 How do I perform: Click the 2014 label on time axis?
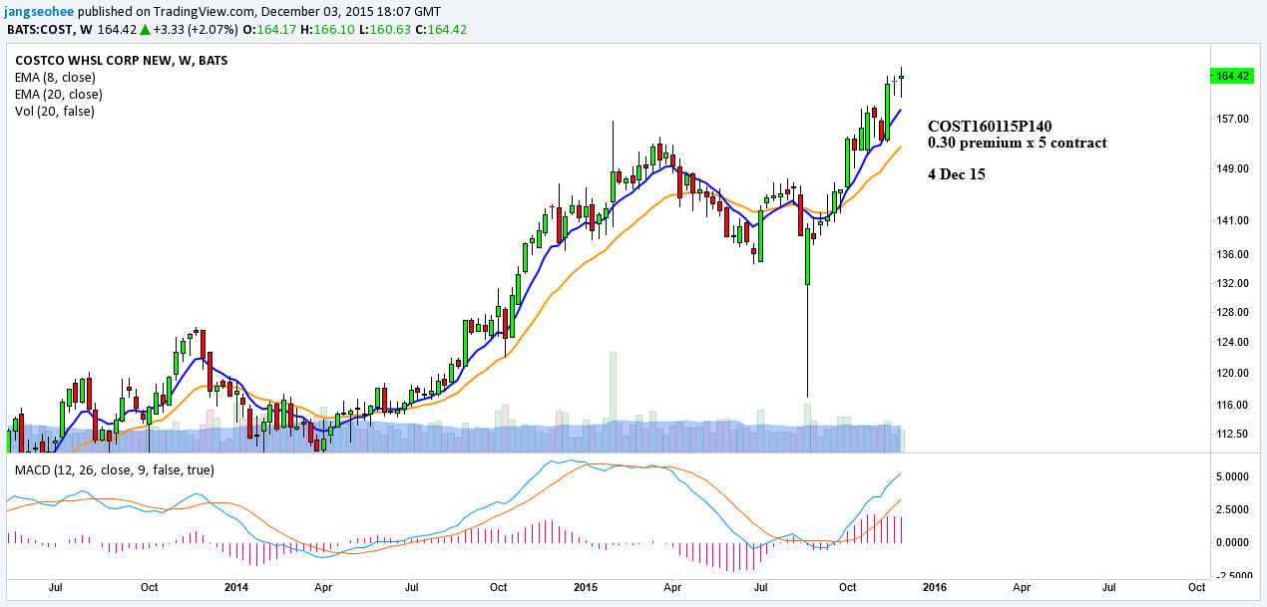pyautogui.click(x=236, y=588)
